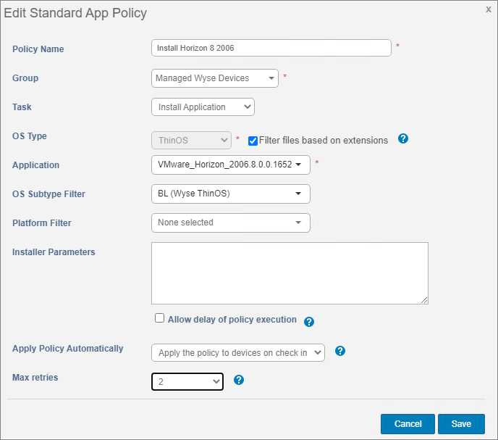Open the Platform Filter dropdown
498x440 pixels.
(230, 223)
